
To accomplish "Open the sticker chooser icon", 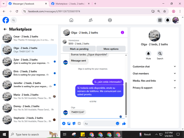I will (74, 123).
